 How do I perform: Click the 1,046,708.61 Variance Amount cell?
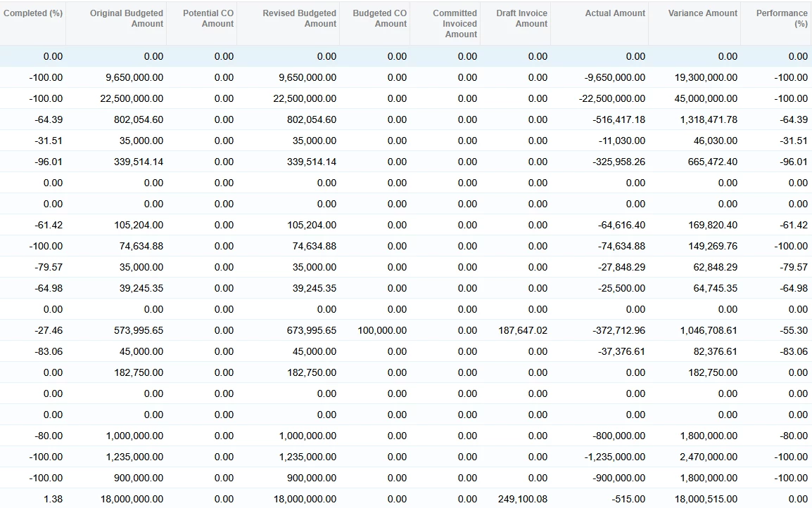tap(709, 330)
